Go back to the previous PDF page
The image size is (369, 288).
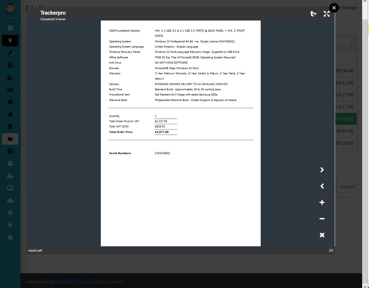[322, 186]
